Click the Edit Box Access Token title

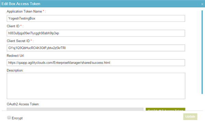21,4
